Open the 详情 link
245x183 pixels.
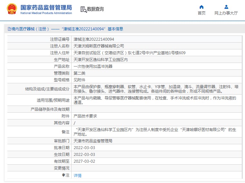coord(77,176)
